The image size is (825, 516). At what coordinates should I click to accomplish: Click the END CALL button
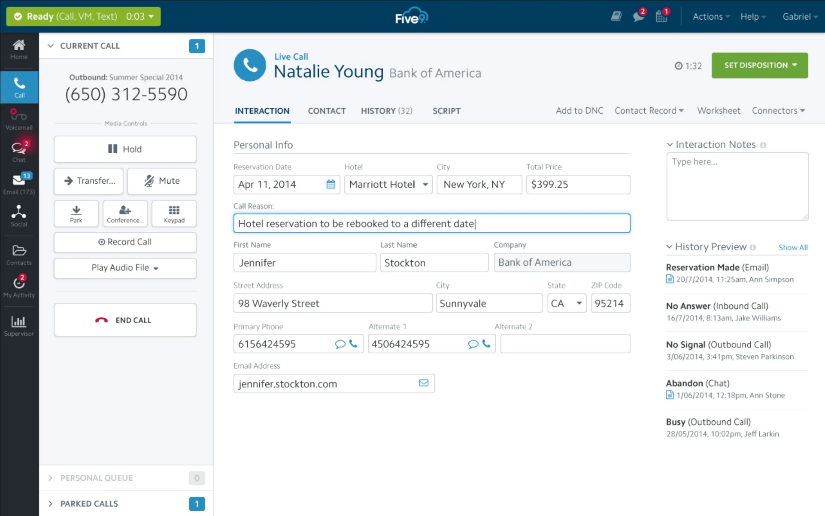pos(125,320)
